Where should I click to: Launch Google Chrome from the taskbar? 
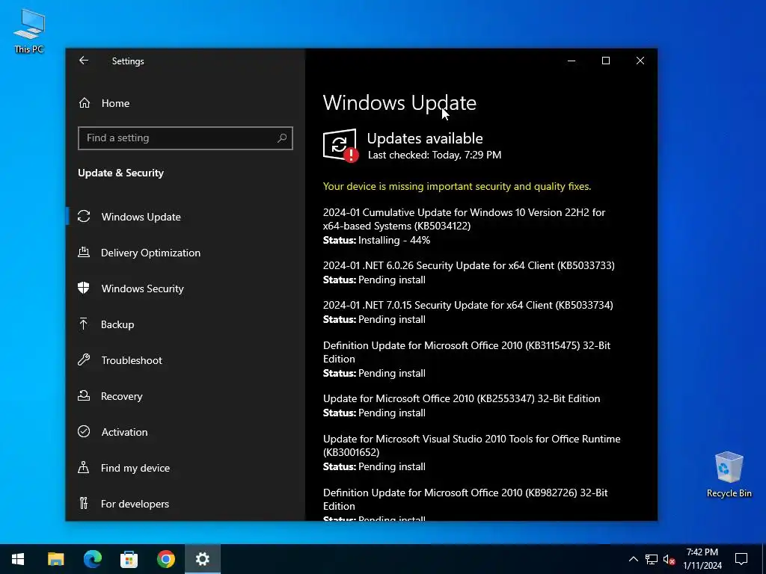(x=165, y=559)
